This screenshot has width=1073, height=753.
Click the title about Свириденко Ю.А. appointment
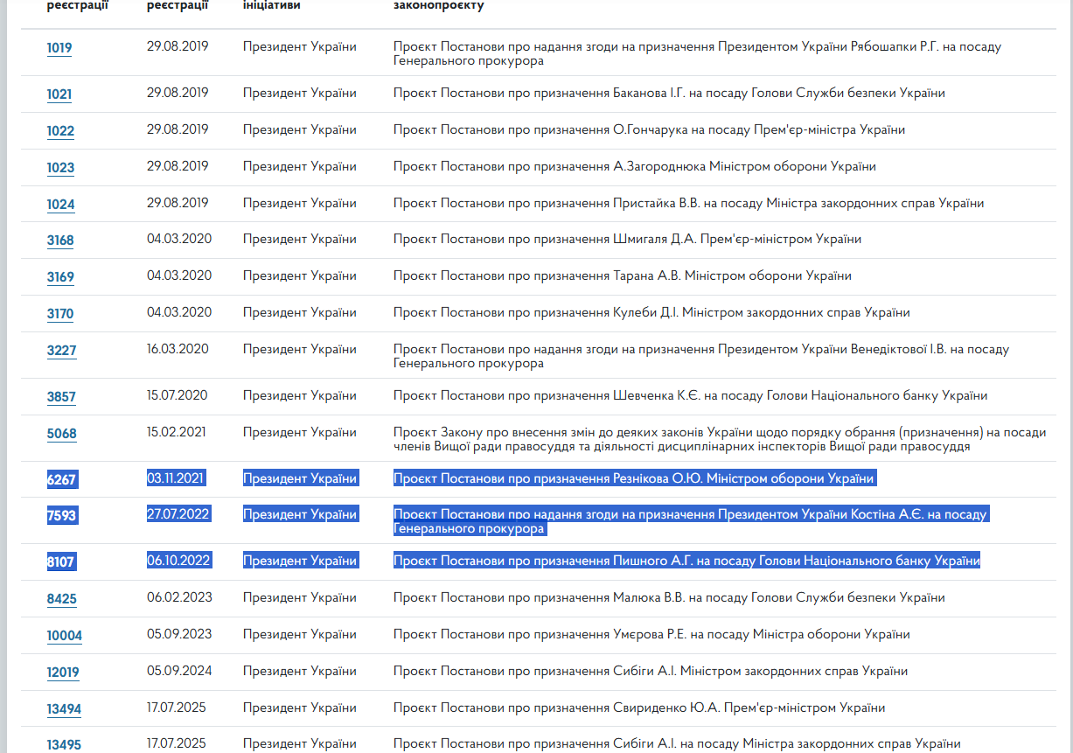pos(639,708)
